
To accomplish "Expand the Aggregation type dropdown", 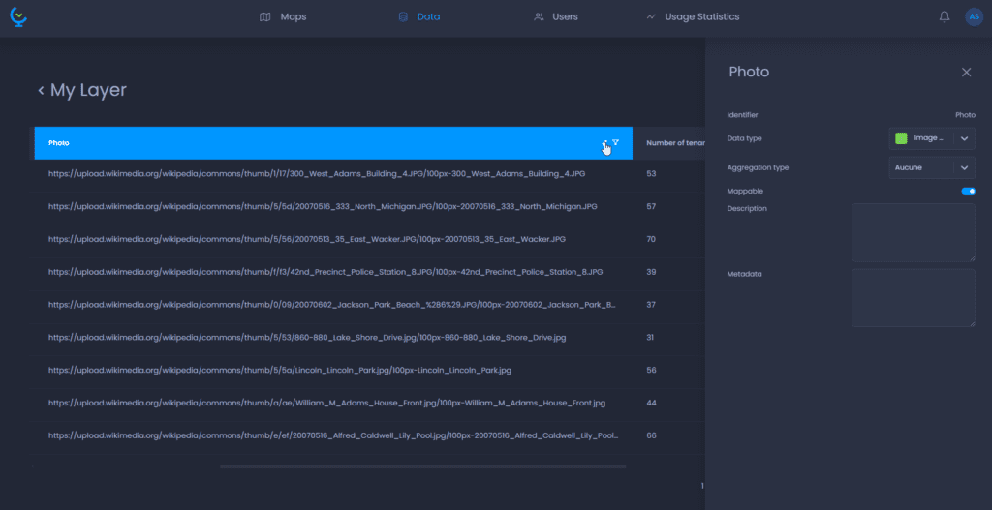I will pyautogui.click(x=932, y=168).
